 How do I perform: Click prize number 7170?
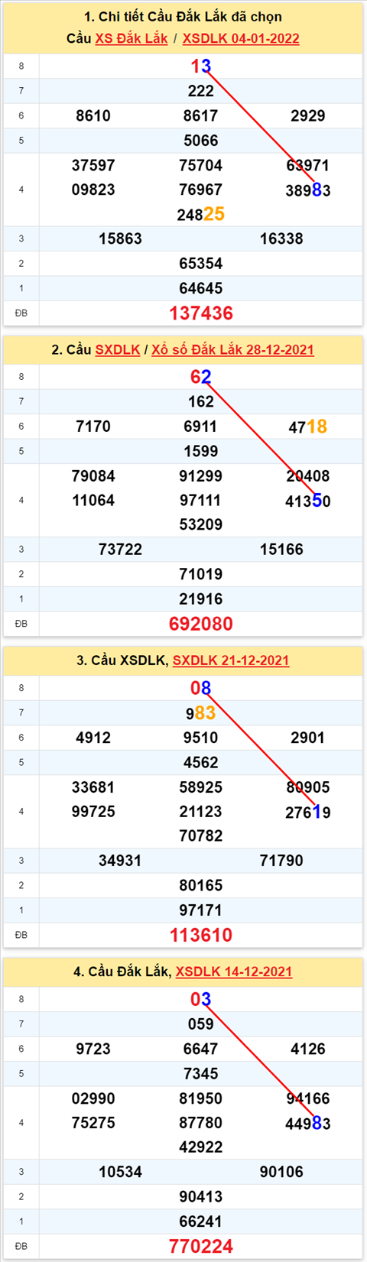point(93,427)
